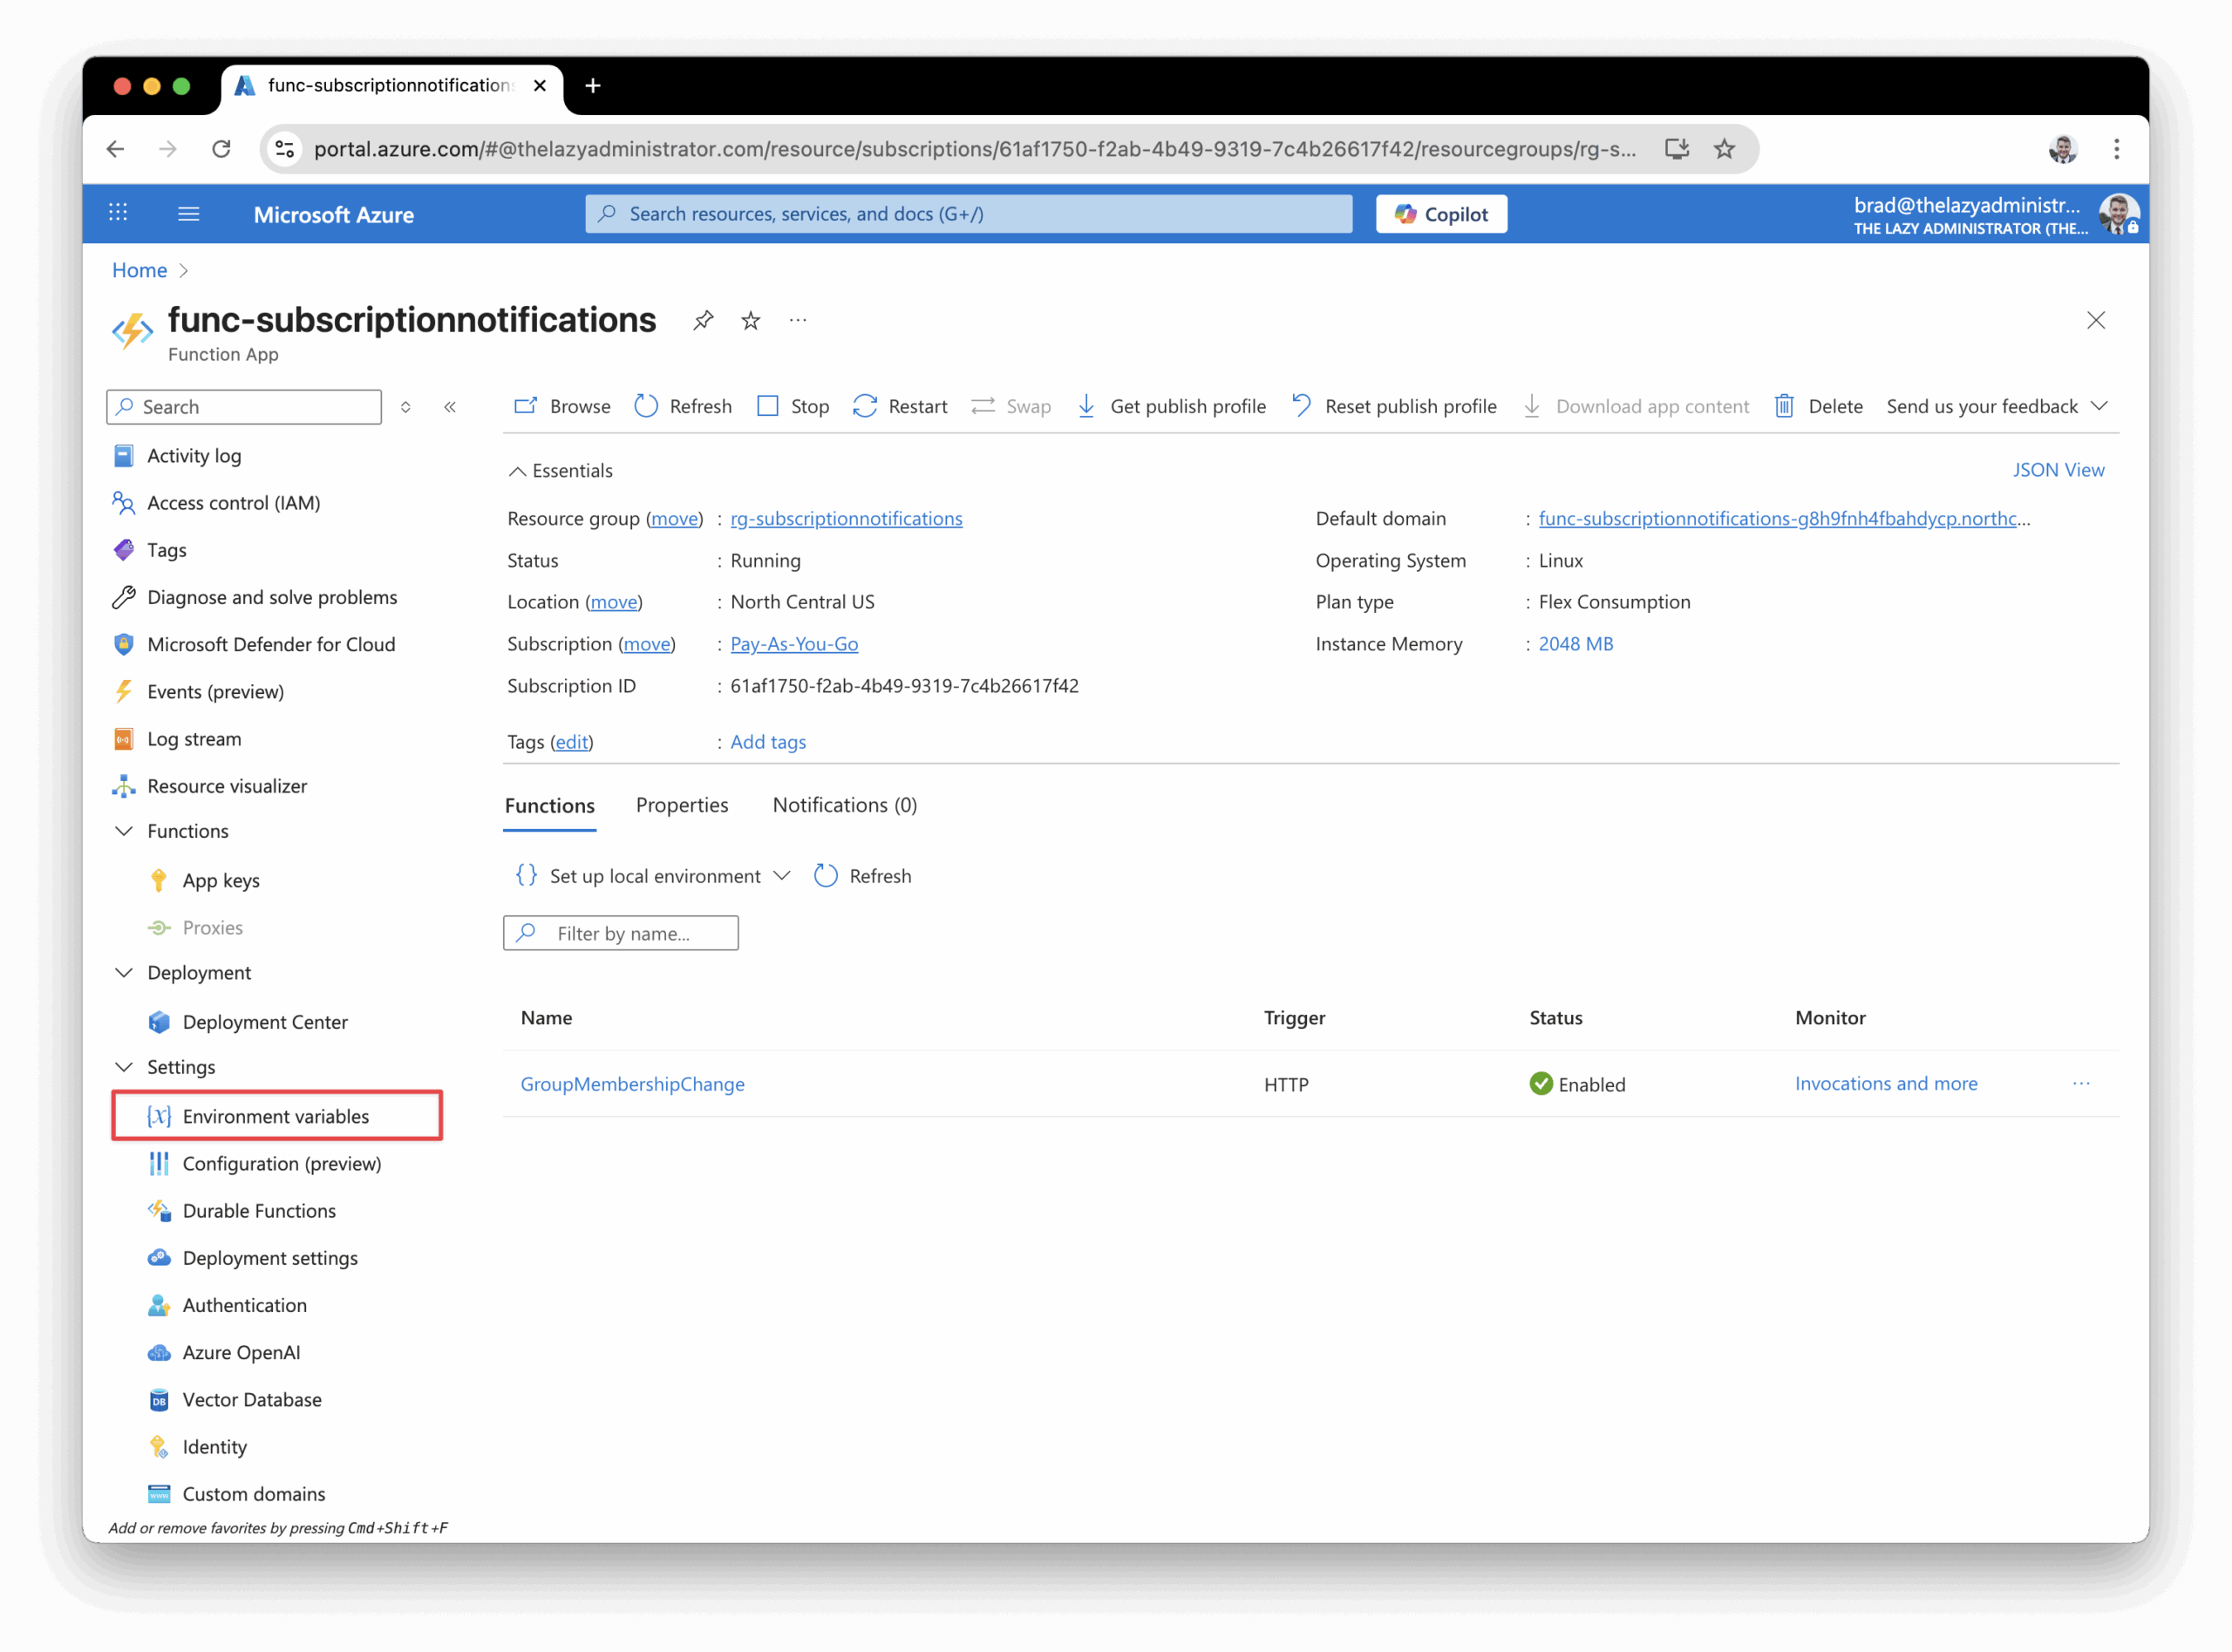Click the Stop app icon
This screenshot has height=1652, width=2232.
pos(768,406)
